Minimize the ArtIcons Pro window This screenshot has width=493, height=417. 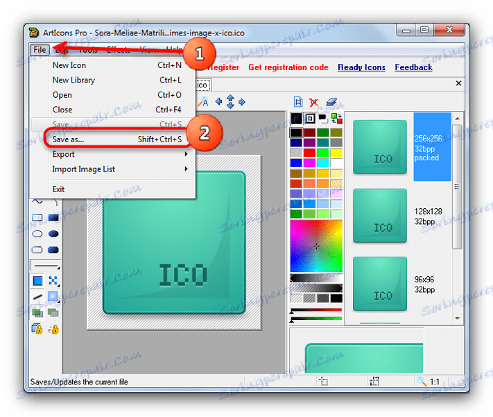[x=406, y=31]
